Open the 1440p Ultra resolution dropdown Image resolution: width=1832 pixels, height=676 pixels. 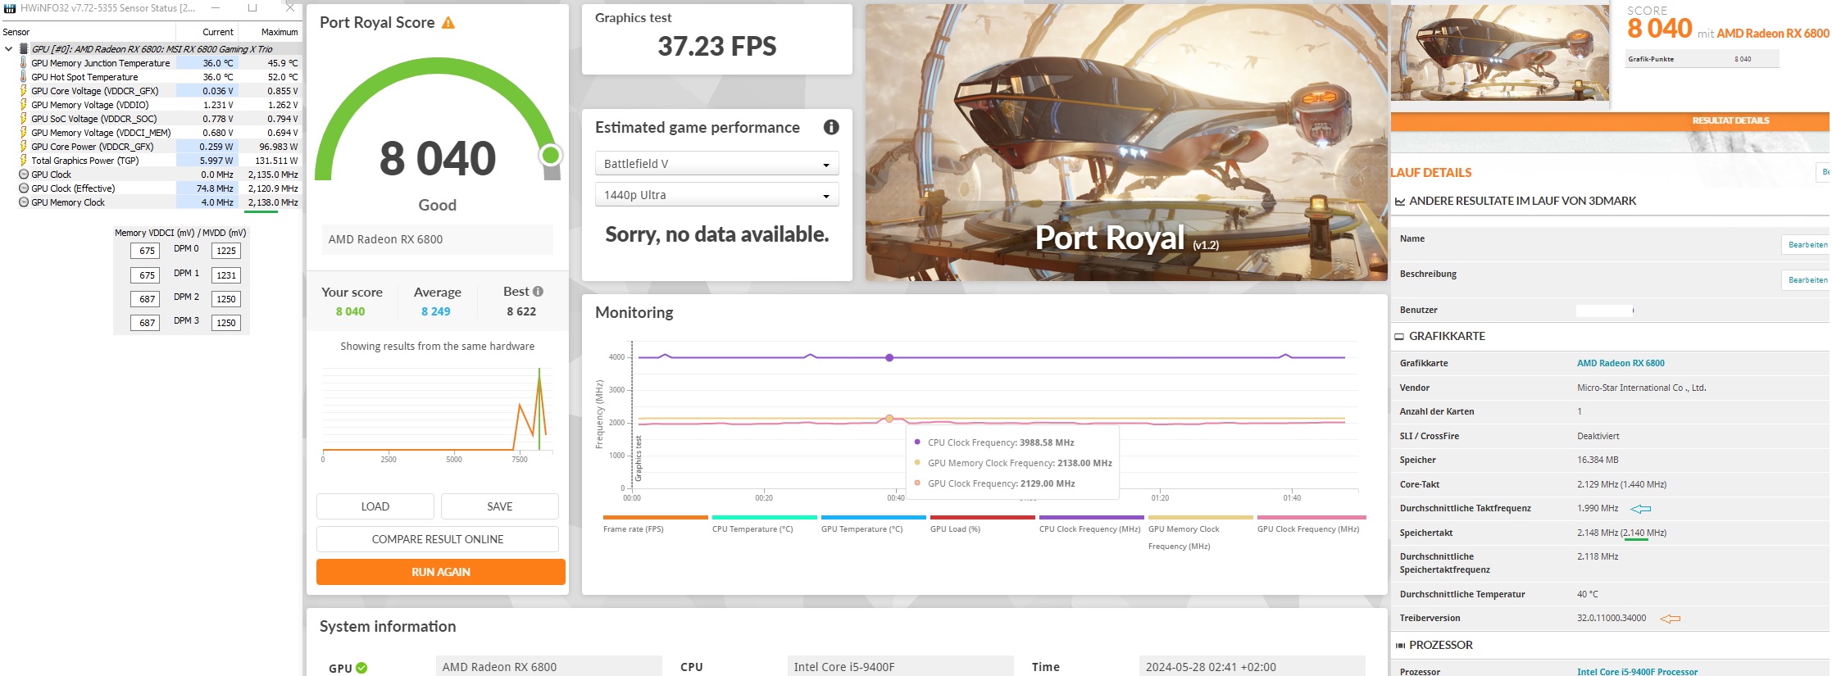[716, 195]
